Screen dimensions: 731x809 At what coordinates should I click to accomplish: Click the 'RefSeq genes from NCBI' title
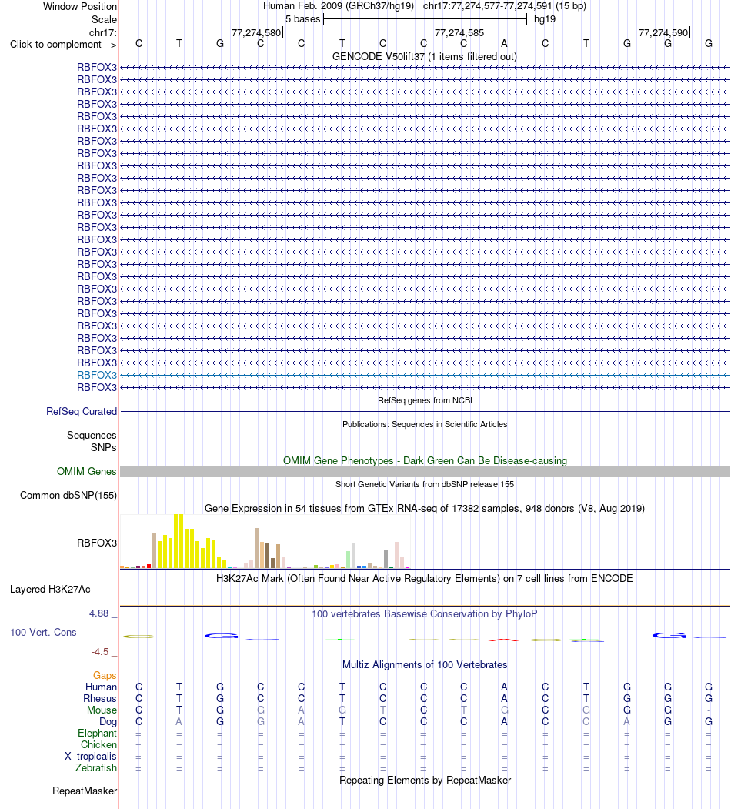[425, 400]
